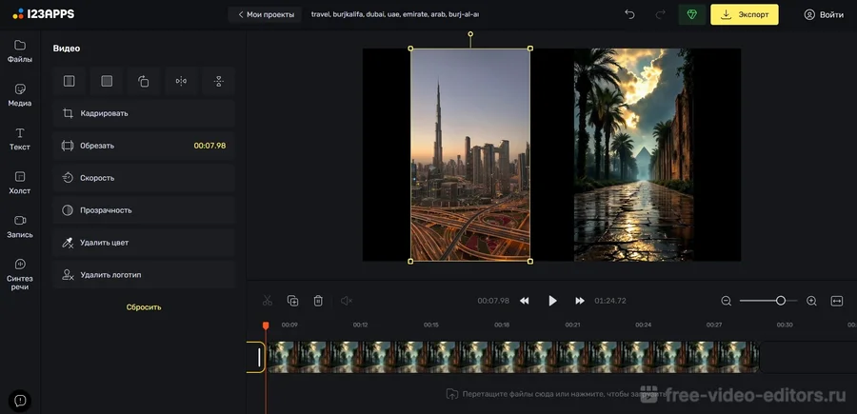Screen dimensions: 857x414
Task: Open Удалить цвет tool
Action: pos(144,243)
